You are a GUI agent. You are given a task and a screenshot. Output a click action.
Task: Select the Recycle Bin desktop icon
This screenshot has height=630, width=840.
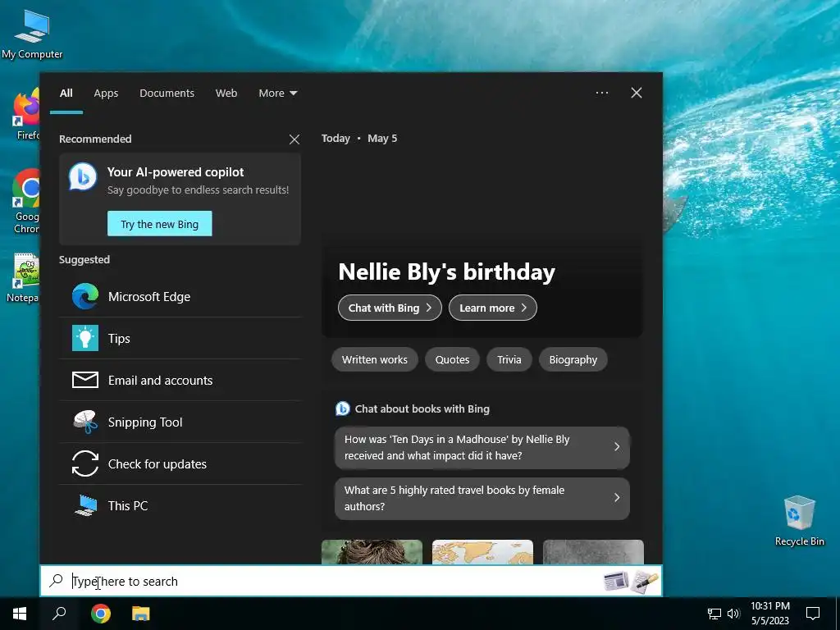[x=799, y=521]
